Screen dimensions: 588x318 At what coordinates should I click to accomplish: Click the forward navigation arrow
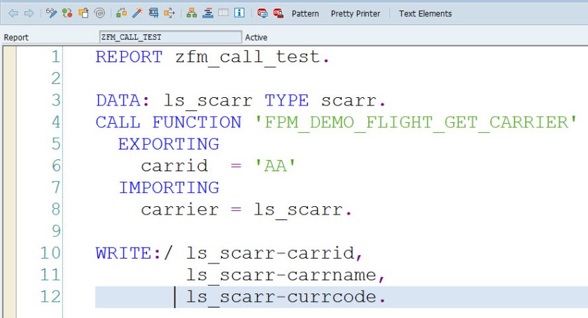pos(29,13)
